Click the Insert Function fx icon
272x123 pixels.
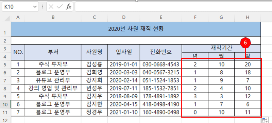tap(69, 7)
